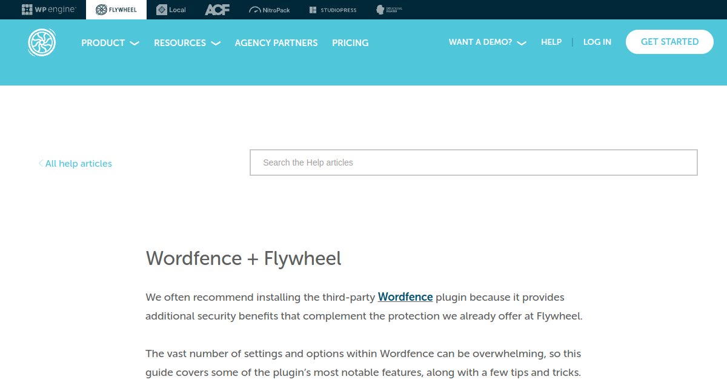Open the StudioPress brand tab
This screenshot has height=382, width=727.
click(x=333, y=10)
